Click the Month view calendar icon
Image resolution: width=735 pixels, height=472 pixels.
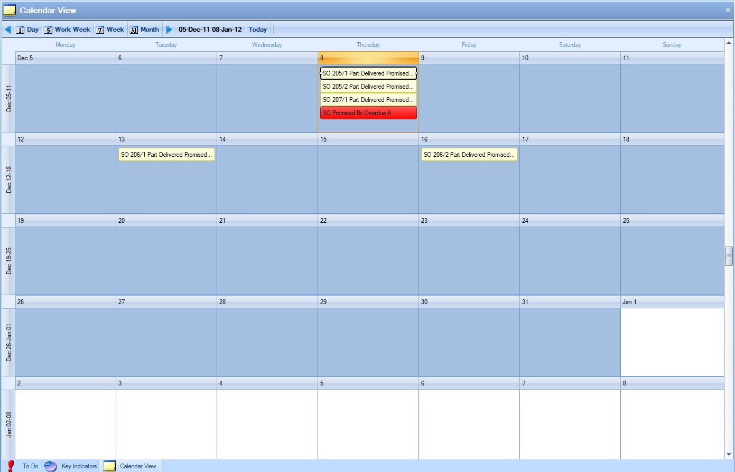(x=134, y=30)
